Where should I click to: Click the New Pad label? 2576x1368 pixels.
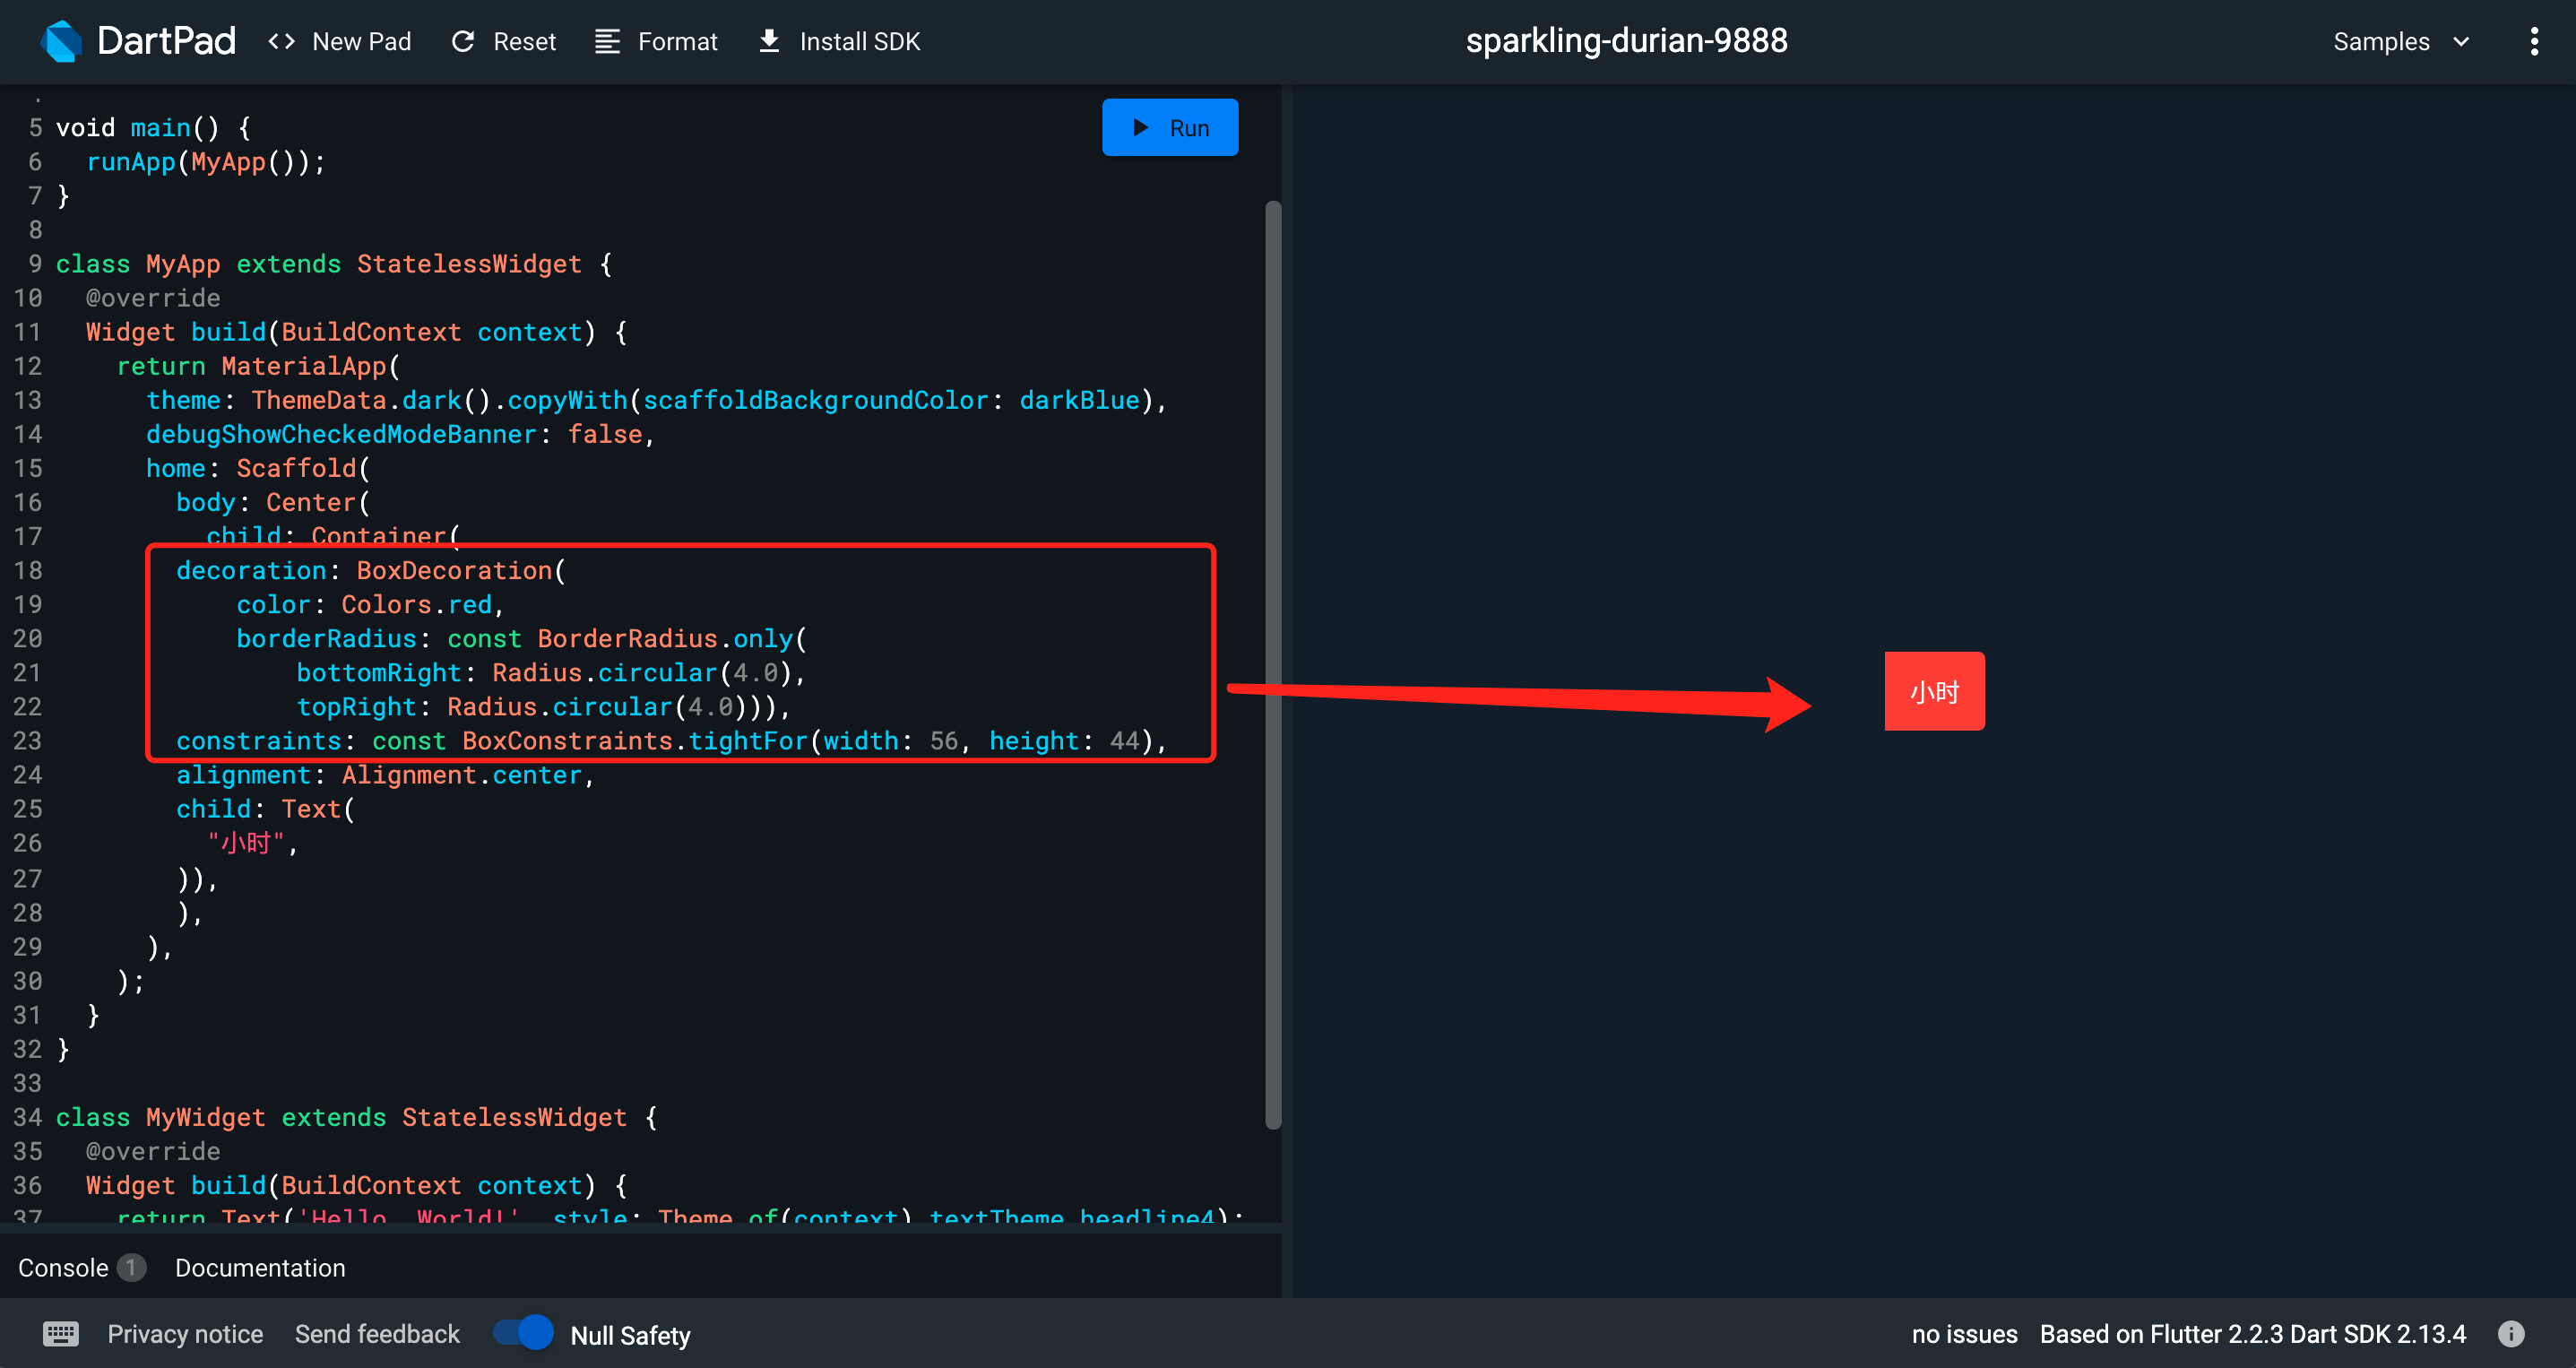362,41
